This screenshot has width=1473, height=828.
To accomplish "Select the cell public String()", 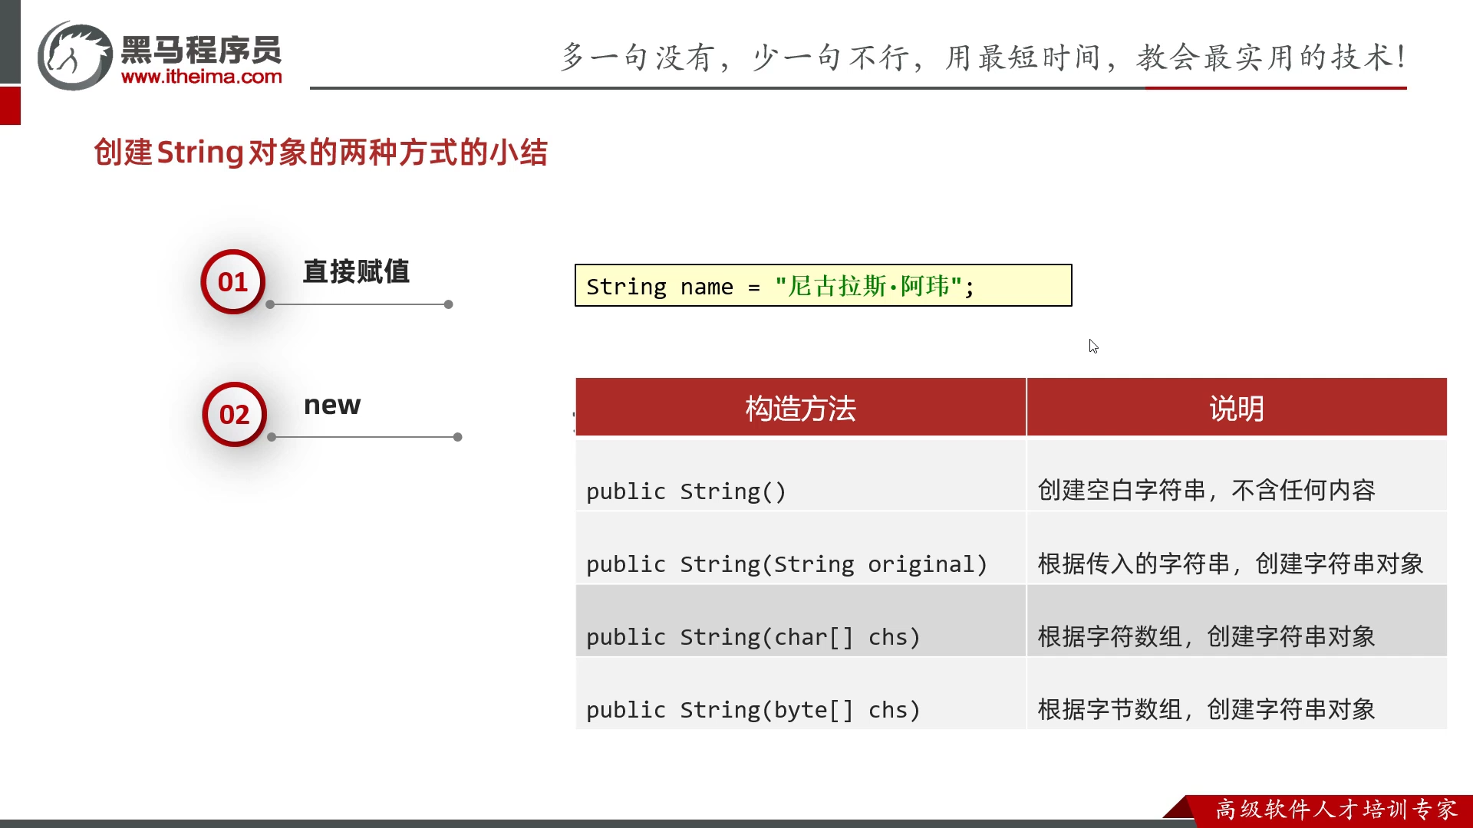I will pos(800,474).
